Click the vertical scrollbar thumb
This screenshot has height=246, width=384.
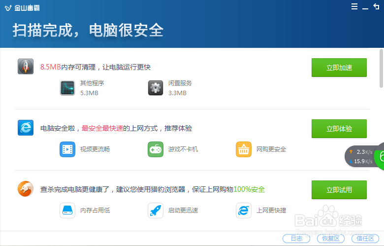pyautogui.click(x=382, y=68)
